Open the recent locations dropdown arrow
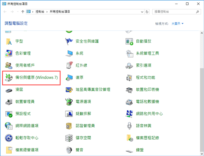 (x=18, y=12)
